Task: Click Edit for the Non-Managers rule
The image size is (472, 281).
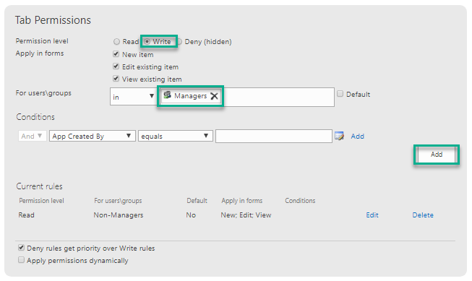Action: click(x=372, y=215)
